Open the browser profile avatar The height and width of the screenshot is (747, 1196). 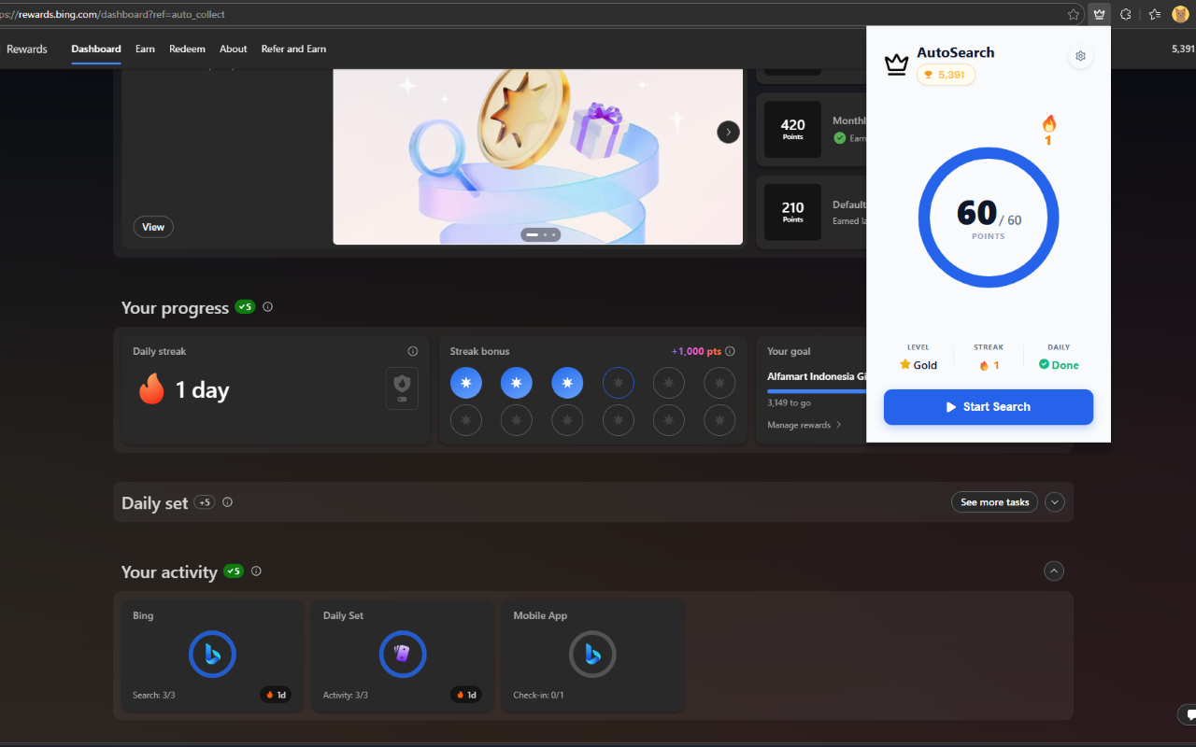coord(1181,14)
